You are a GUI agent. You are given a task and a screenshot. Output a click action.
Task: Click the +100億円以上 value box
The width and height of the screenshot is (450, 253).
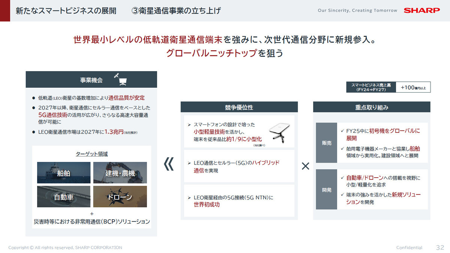click(413, 87)
